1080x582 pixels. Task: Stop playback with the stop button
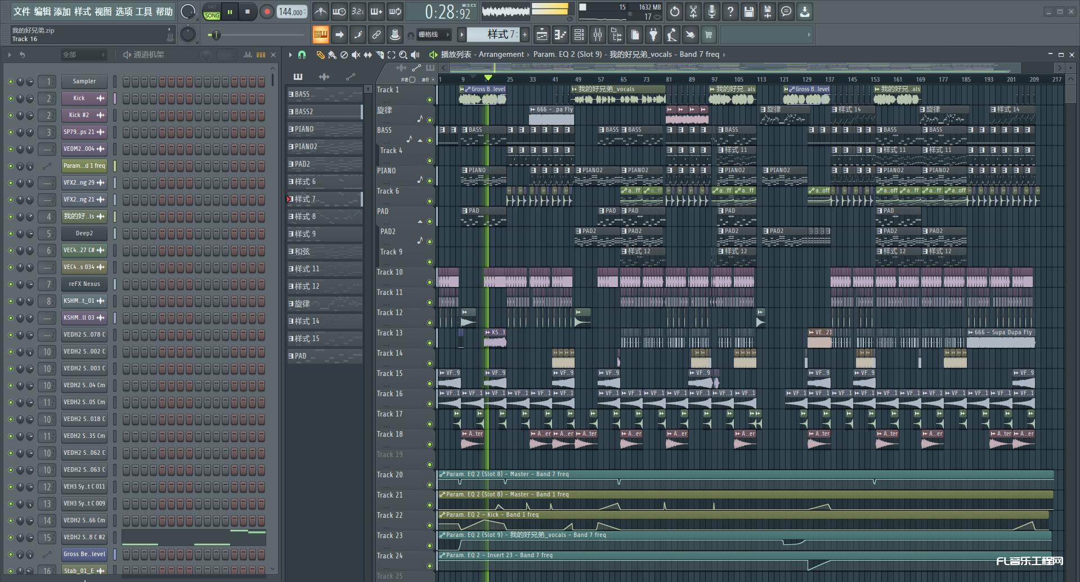[248, 12]
